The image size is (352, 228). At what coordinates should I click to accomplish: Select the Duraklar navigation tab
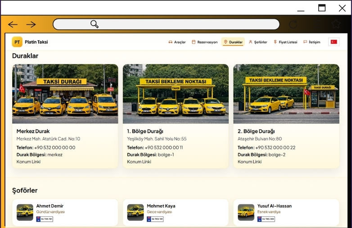[x=233, y=42]
